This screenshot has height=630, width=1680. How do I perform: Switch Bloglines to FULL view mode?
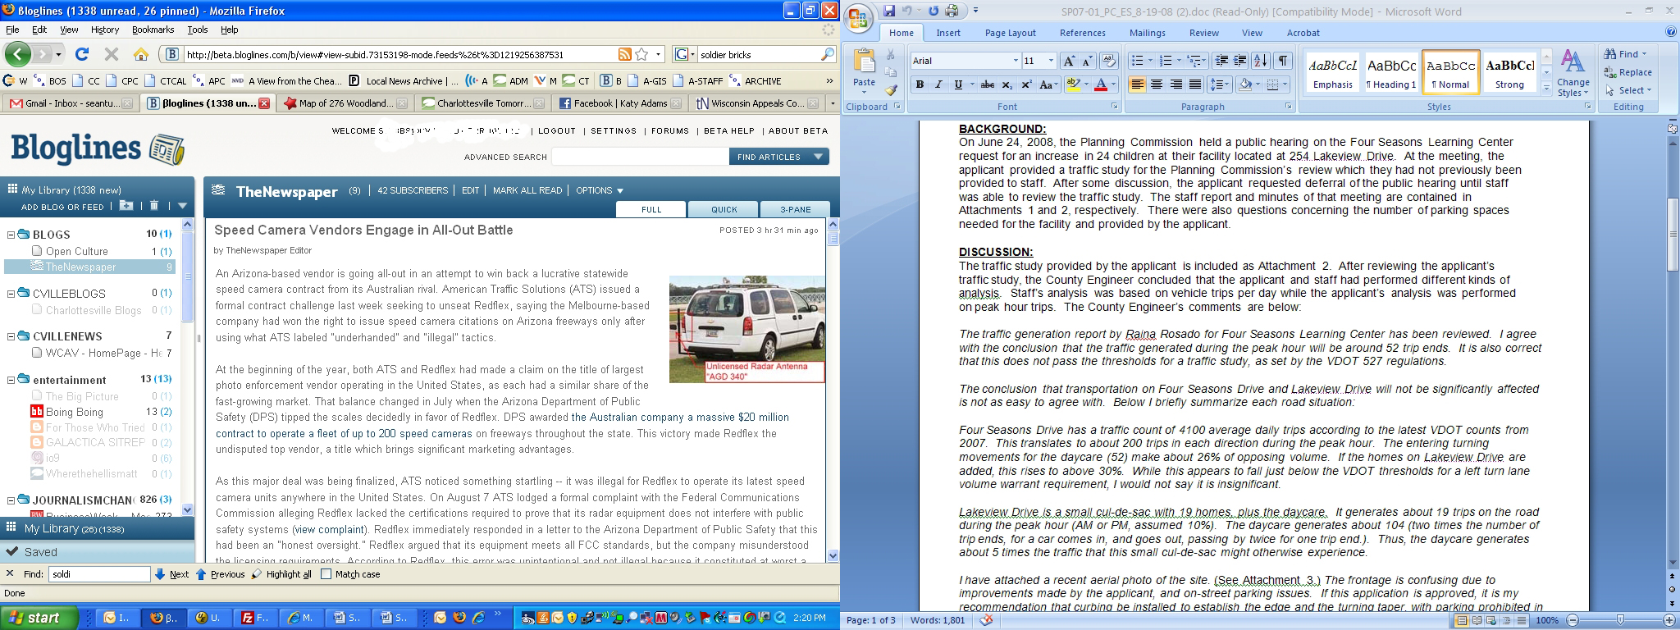[x=651, y=209]
